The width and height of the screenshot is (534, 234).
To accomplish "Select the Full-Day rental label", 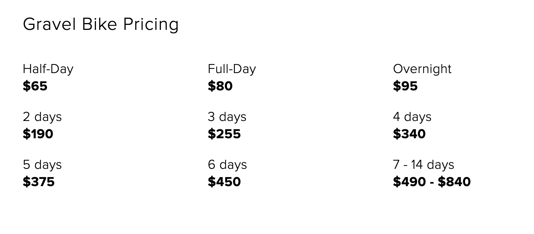I will [232, 69].
